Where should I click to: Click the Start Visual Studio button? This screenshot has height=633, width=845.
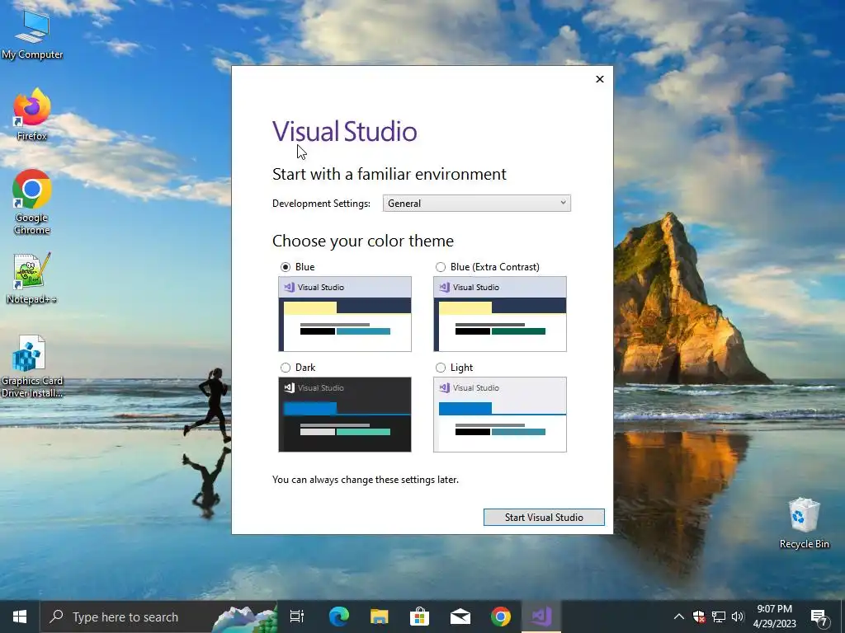(544, 518)
